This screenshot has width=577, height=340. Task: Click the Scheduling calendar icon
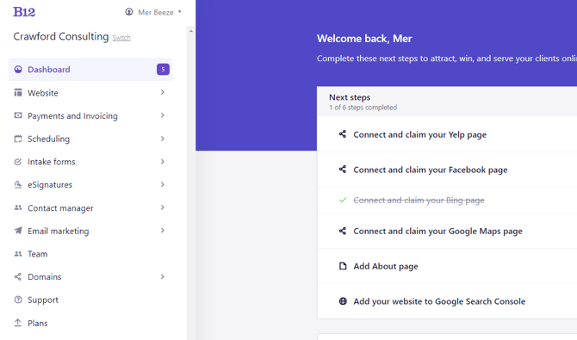(x=18, y=139)
